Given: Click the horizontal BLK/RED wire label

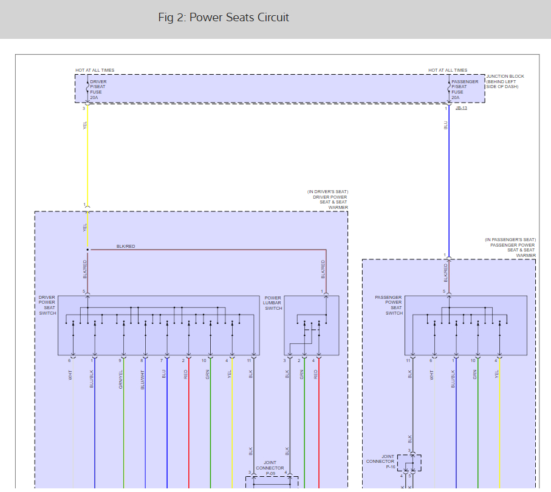Looking at the screenshot, I should click(126, 247).
